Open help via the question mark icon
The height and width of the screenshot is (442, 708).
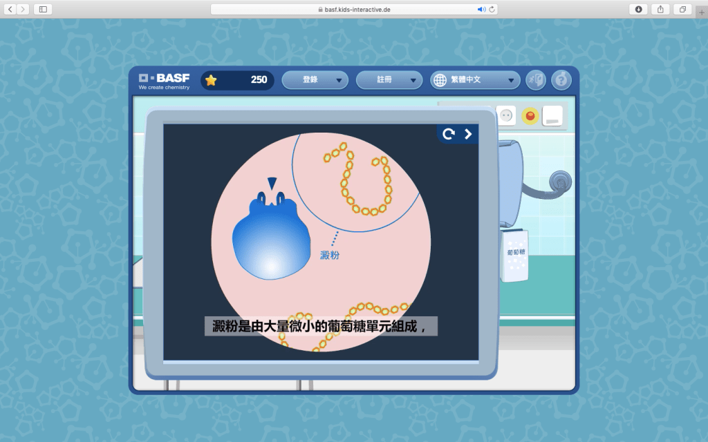click(x=561, y=80)
